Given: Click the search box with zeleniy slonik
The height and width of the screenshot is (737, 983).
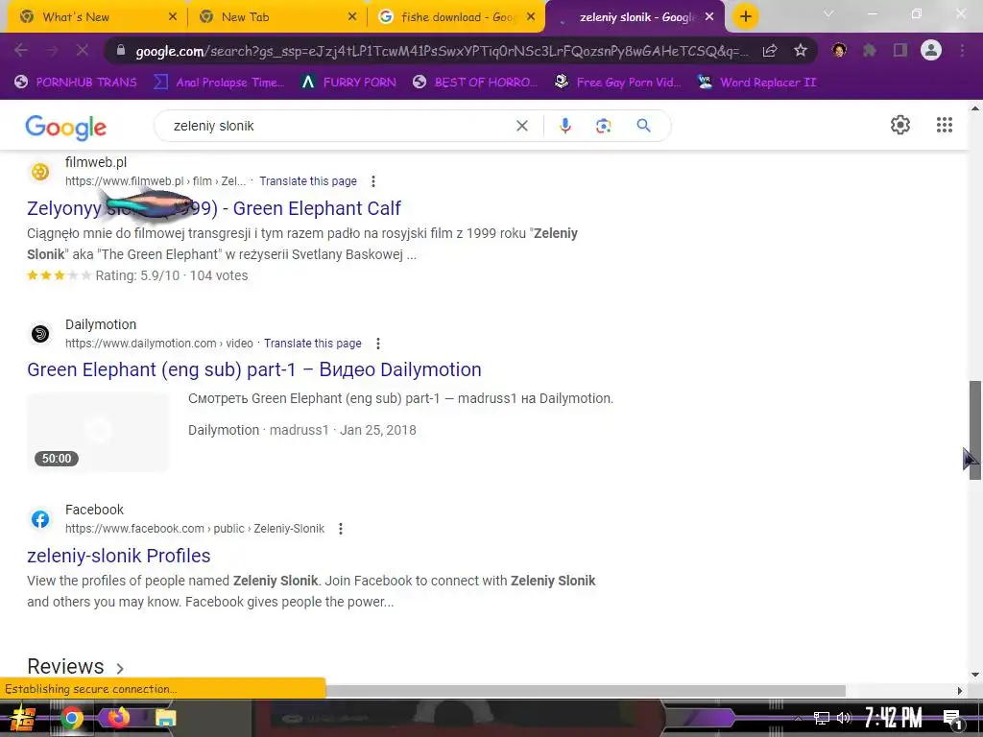Looking at the screenshot, I should pos(339,126).
